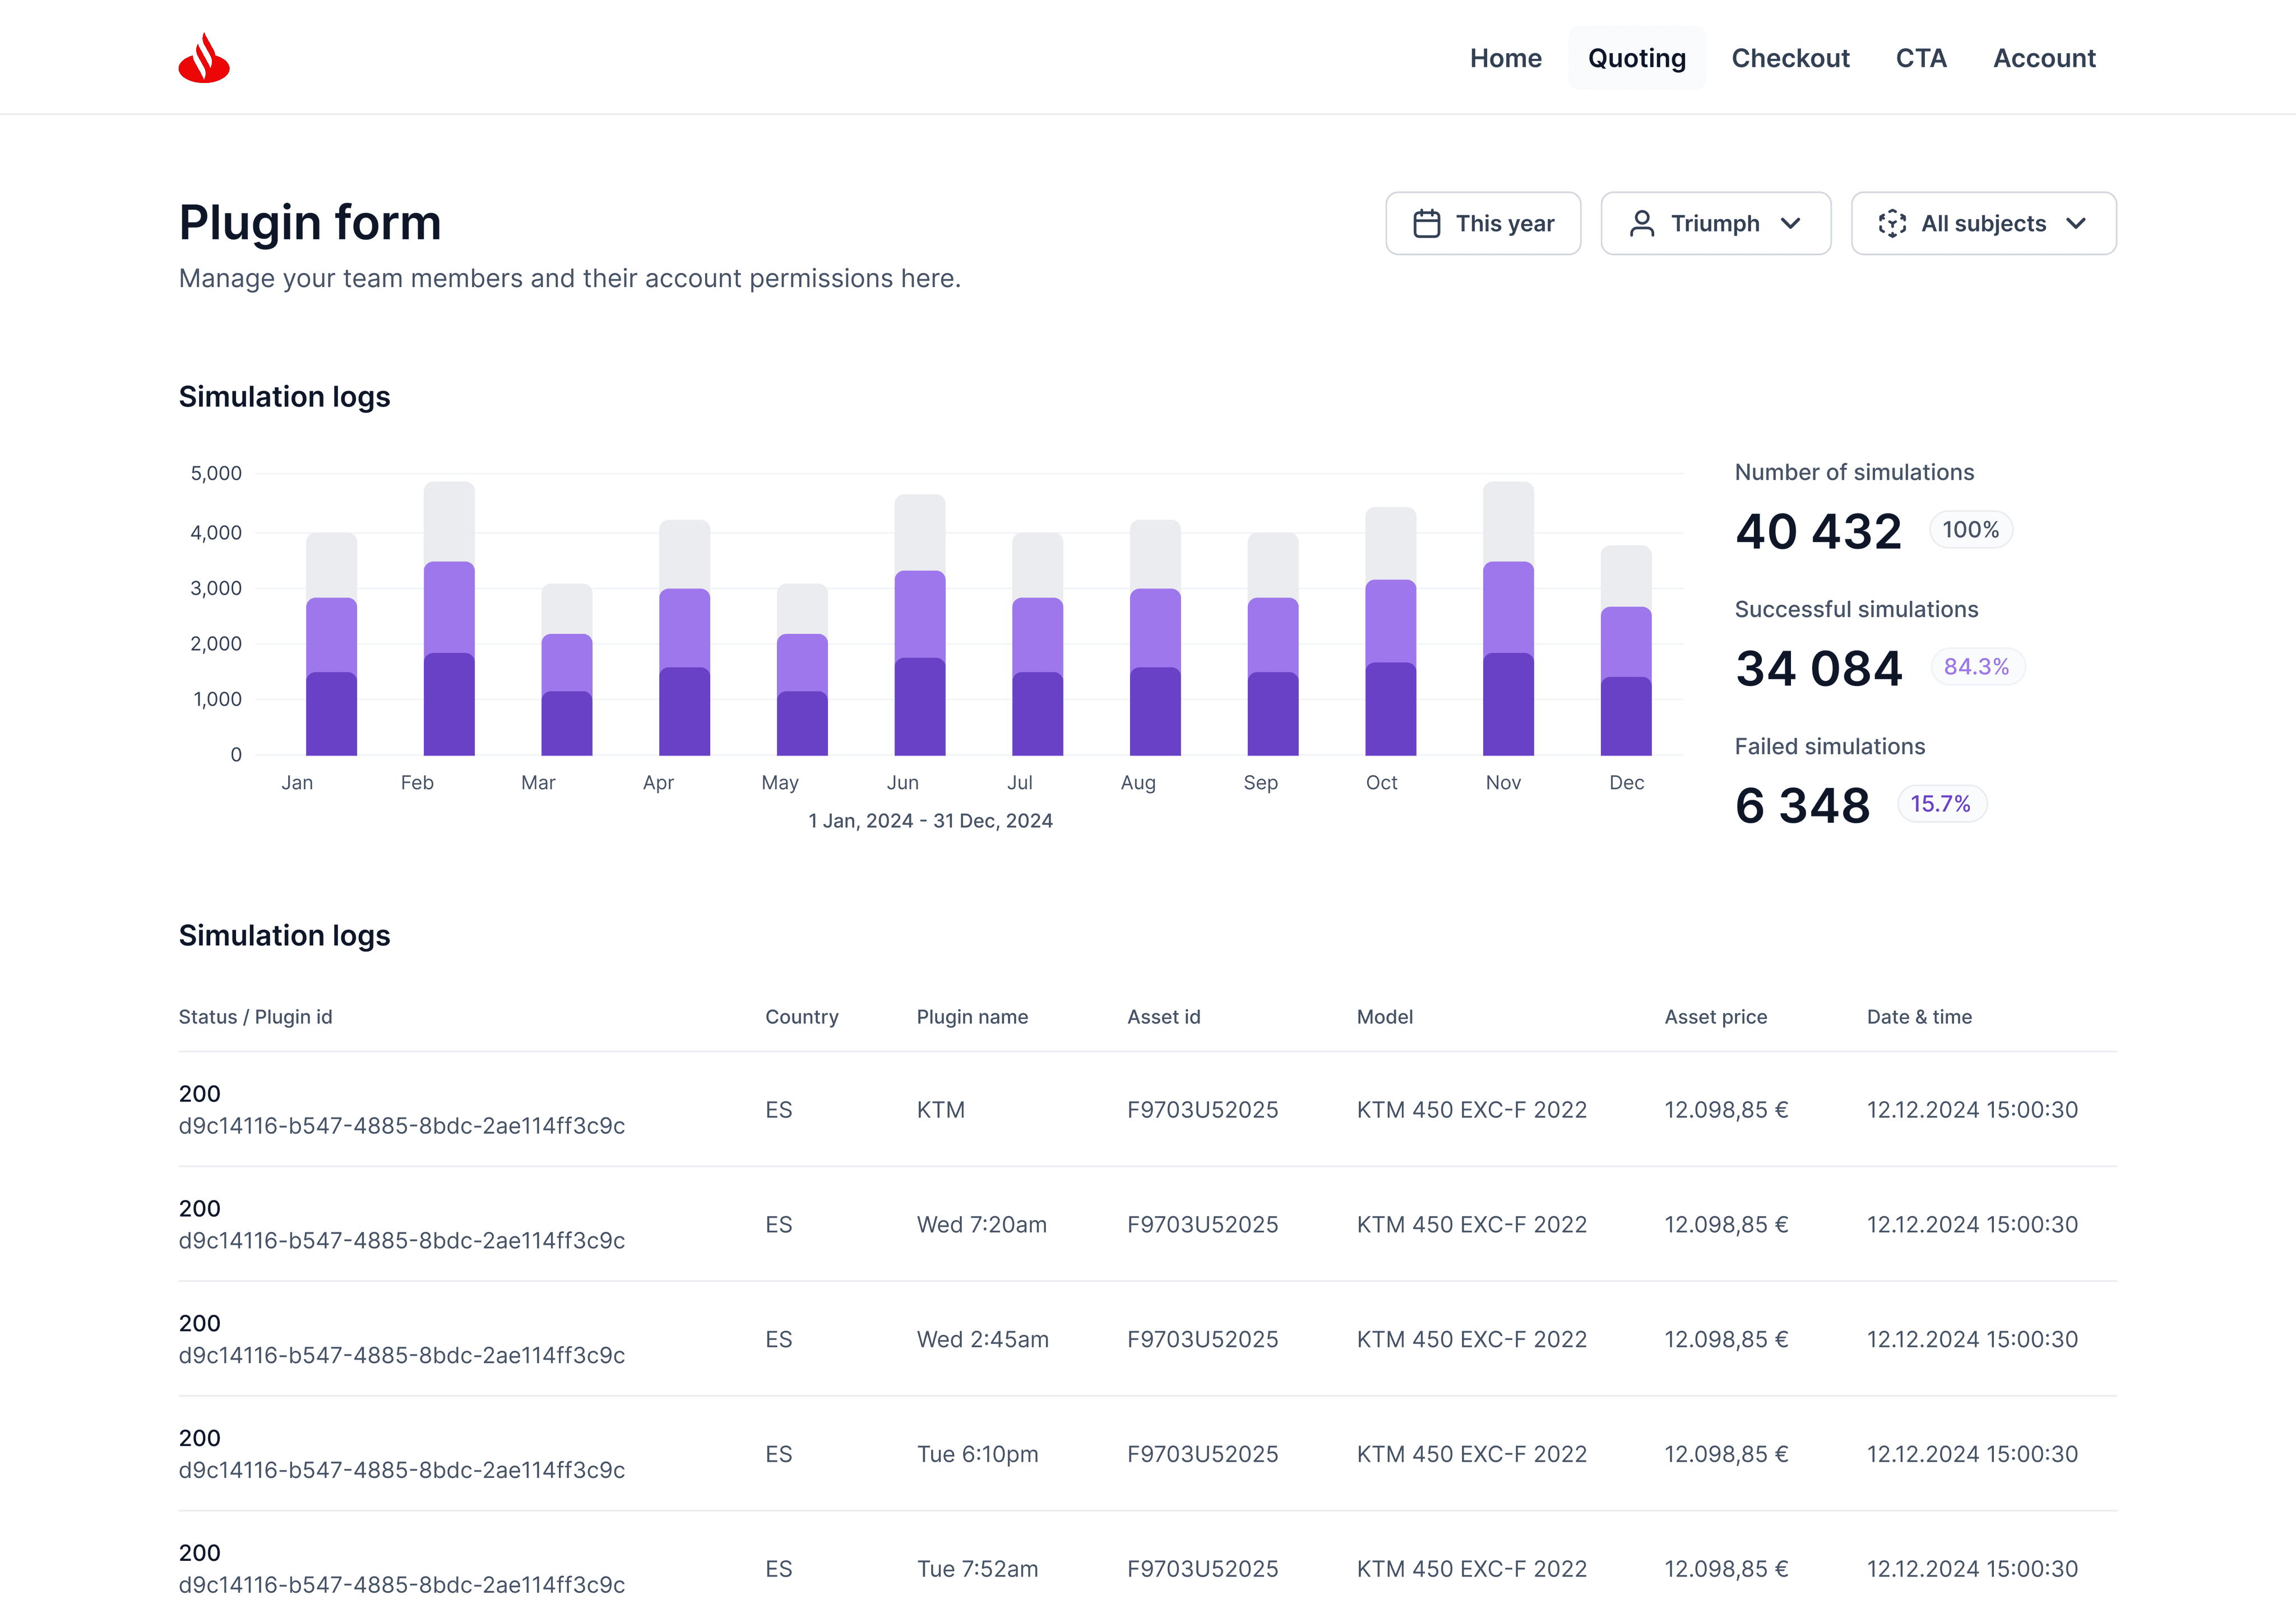Open the KTM plugin log row
Image resolution: width=2296 pixels, height=1604 pixels.
1148,1109
